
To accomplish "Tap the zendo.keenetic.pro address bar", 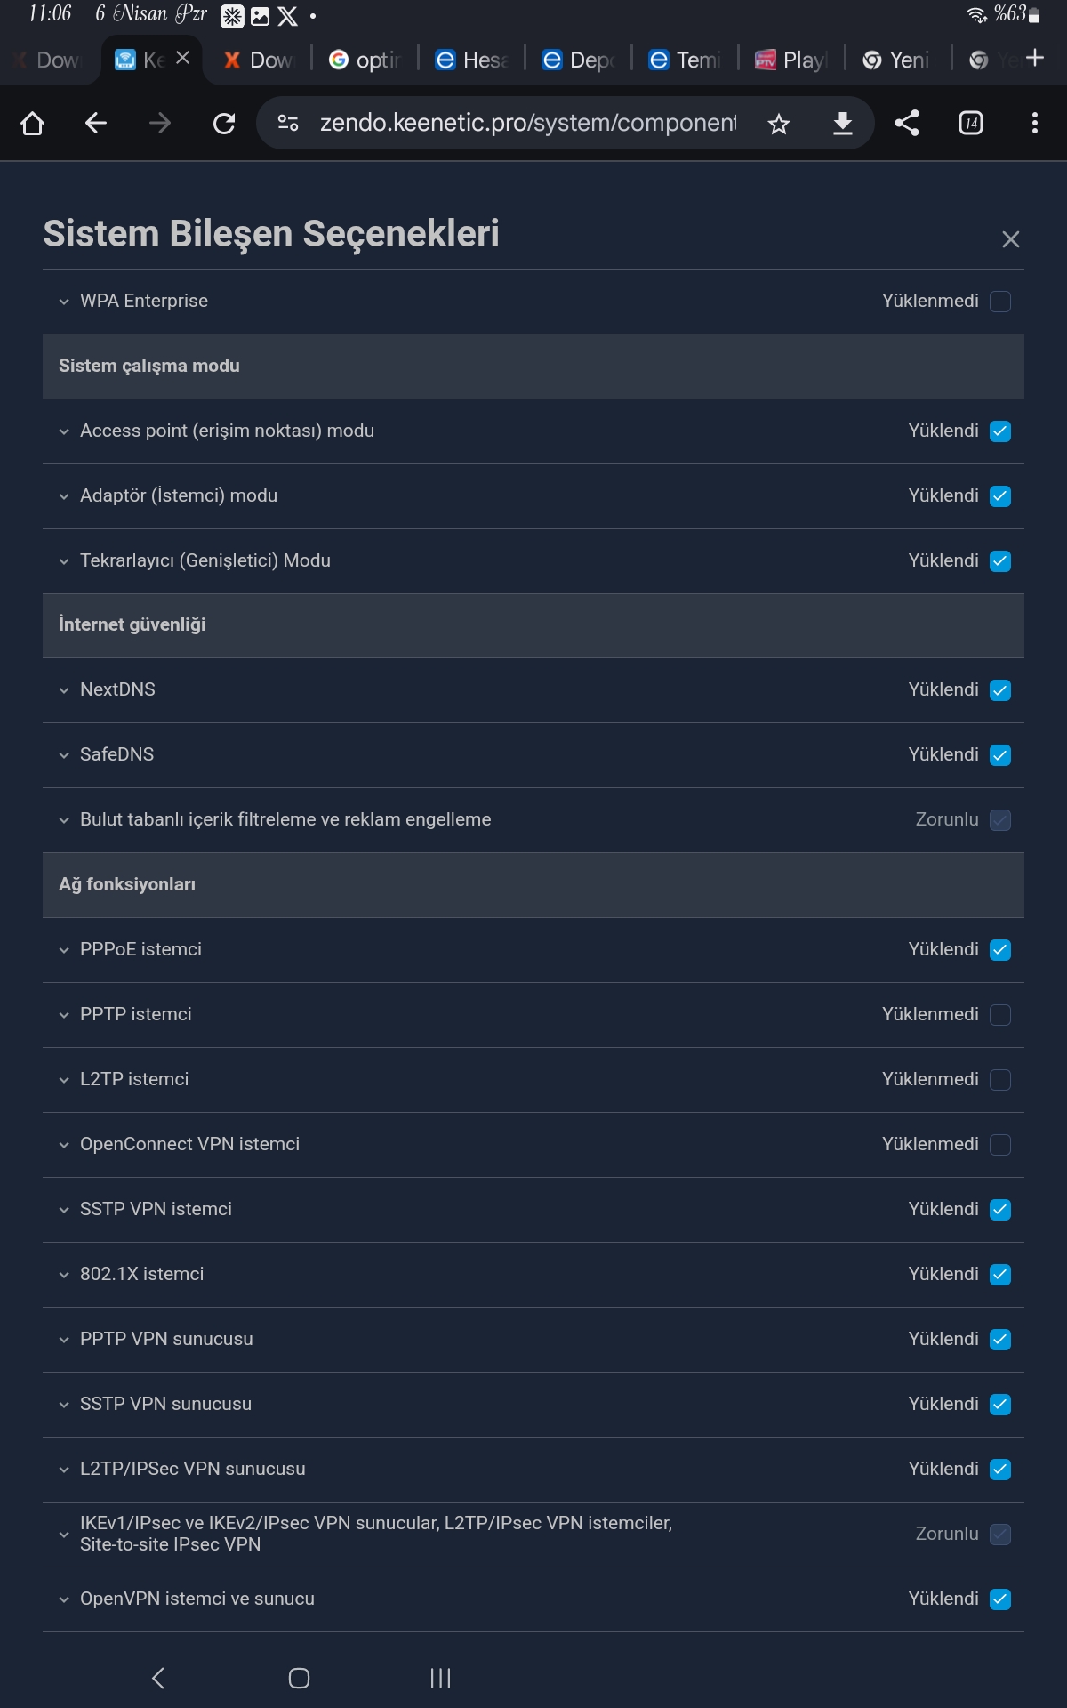I will point(528,123).
